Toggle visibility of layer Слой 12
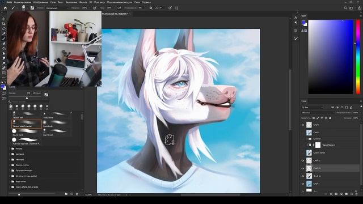The image size is (363, 204). pos(302,160)
